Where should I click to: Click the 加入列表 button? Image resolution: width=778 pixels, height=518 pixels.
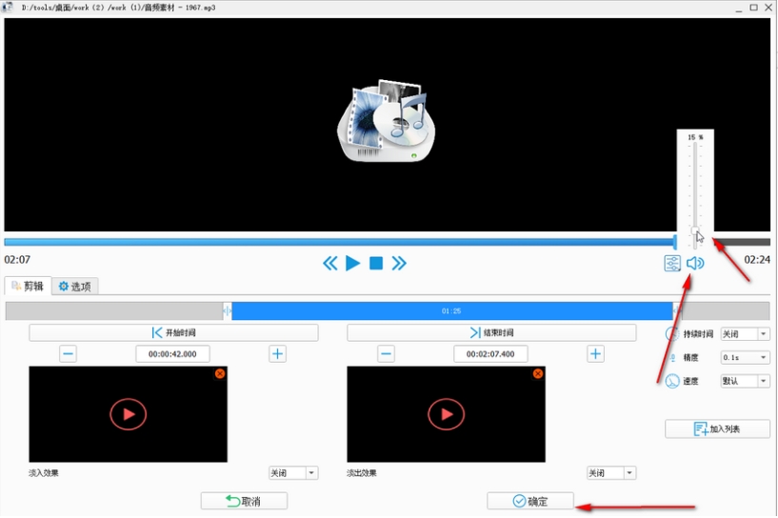(x=717, y=429)
